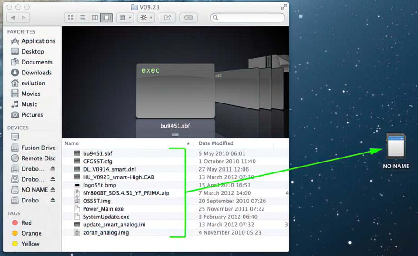The image size is (418, 256).
Task: Switch to list view in toolbar
Action: coord(83,18)
